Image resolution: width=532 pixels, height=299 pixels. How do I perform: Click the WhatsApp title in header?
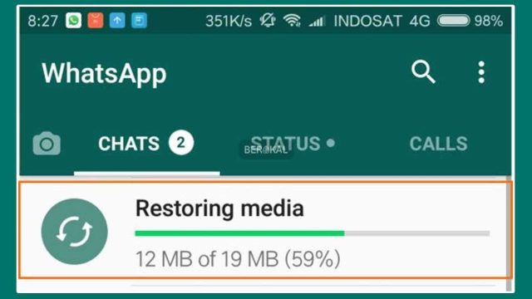point(104,74)
